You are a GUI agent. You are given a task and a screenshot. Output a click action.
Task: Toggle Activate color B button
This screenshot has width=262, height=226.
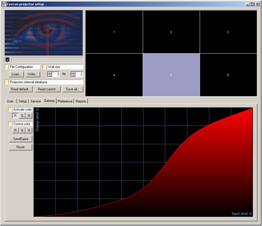(29, 116)
